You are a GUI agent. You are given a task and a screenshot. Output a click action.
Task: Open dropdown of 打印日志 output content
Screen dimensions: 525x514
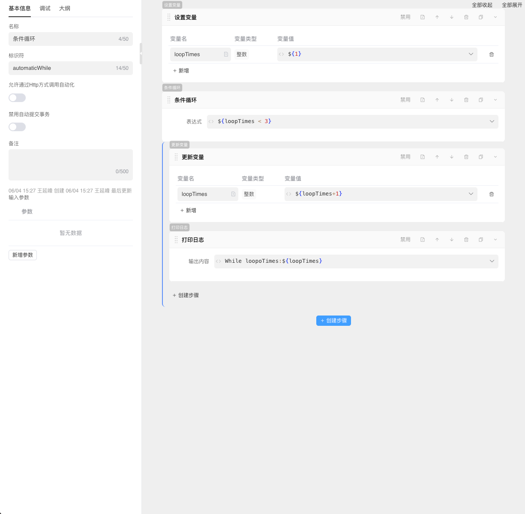(492, 261)
